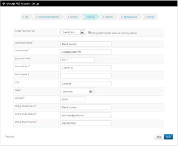Jump to the 6. Demographics step
Image resolution: width=178 pixels, height=146 pixels.
point(129,17)
